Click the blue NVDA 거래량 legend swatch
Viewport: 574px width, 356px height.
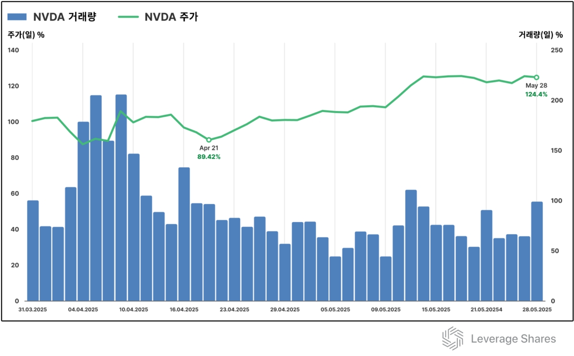pyautogui.click(x=17, y=17)
